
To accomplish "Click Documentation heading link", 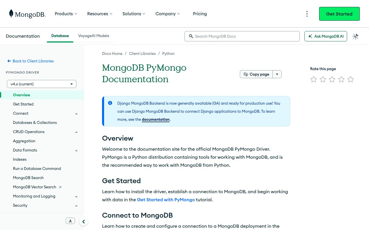I will coord(23,36).
